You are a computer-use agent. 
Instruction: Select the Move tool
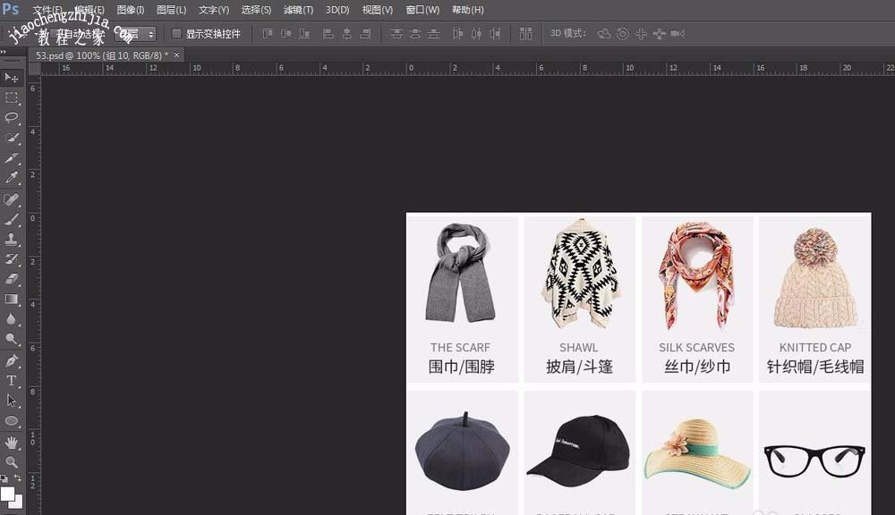pos(12,78)
